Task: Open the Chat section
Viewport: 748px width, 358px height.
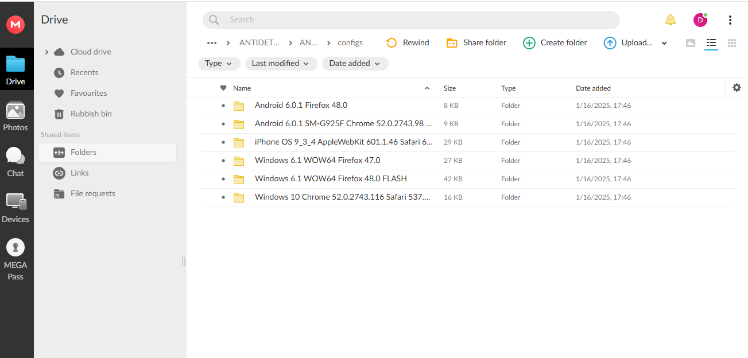Action: (15, 162)
